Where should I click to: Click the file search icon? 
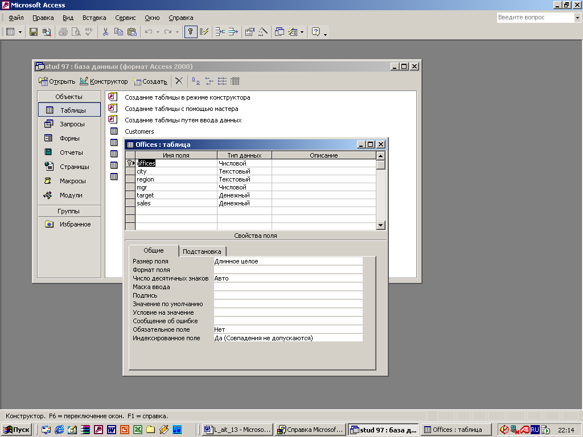(47, 32)
